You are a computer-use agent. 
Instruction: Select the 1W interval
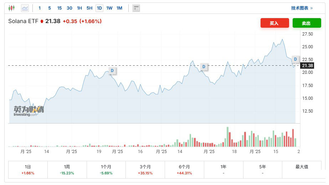pos(109,8)
